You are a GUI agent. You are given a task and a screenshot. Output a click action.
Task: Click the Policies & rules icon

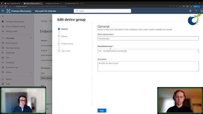3,31
